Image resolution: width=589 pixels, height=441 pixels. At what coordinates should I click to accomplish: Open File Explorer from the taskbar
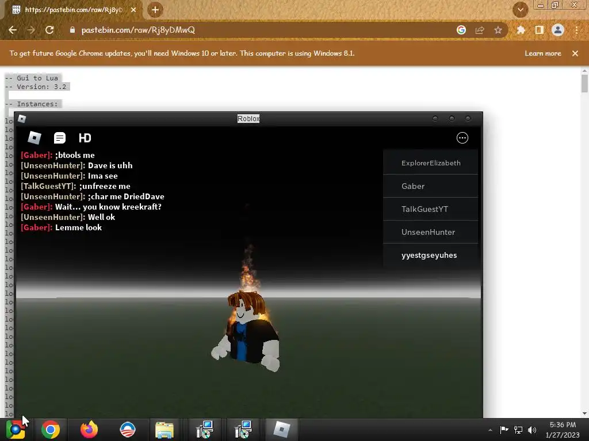[165, 430]
